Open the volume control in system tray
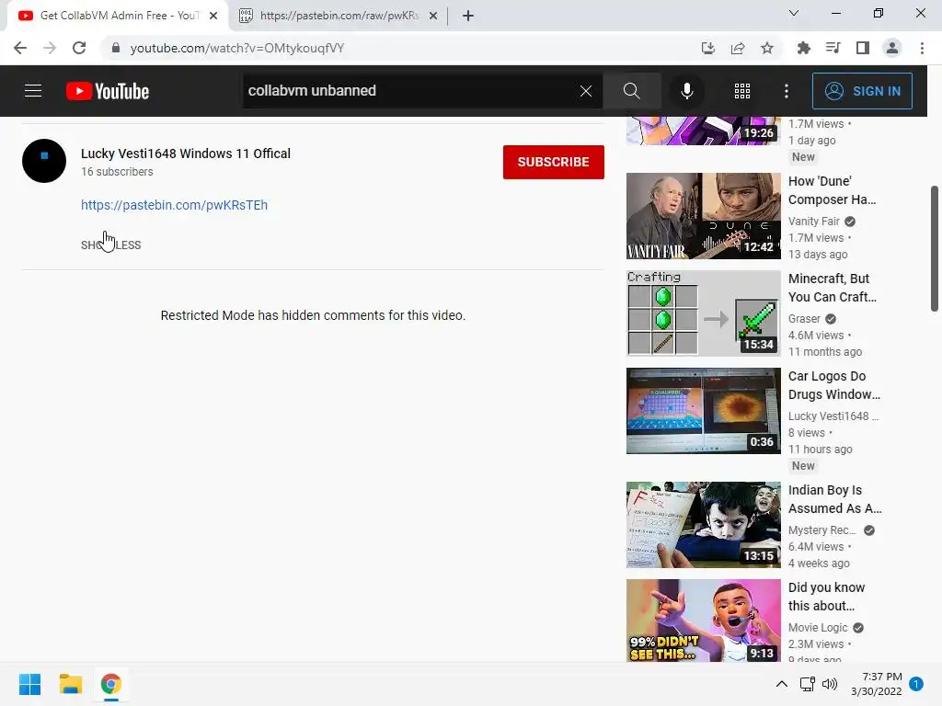 tap(830, 684)
